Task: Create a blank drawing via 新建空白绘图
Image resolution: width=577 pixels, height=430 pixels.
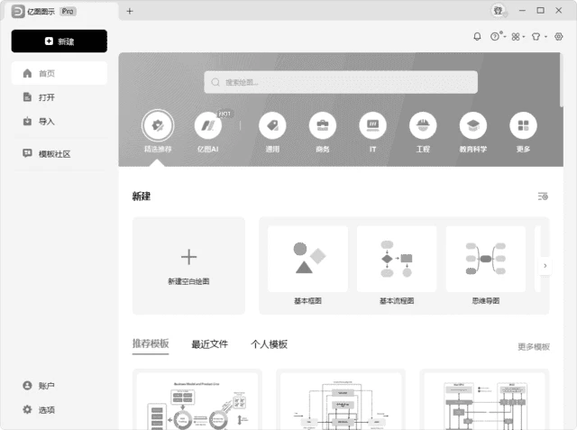Action: pos(188,266)
